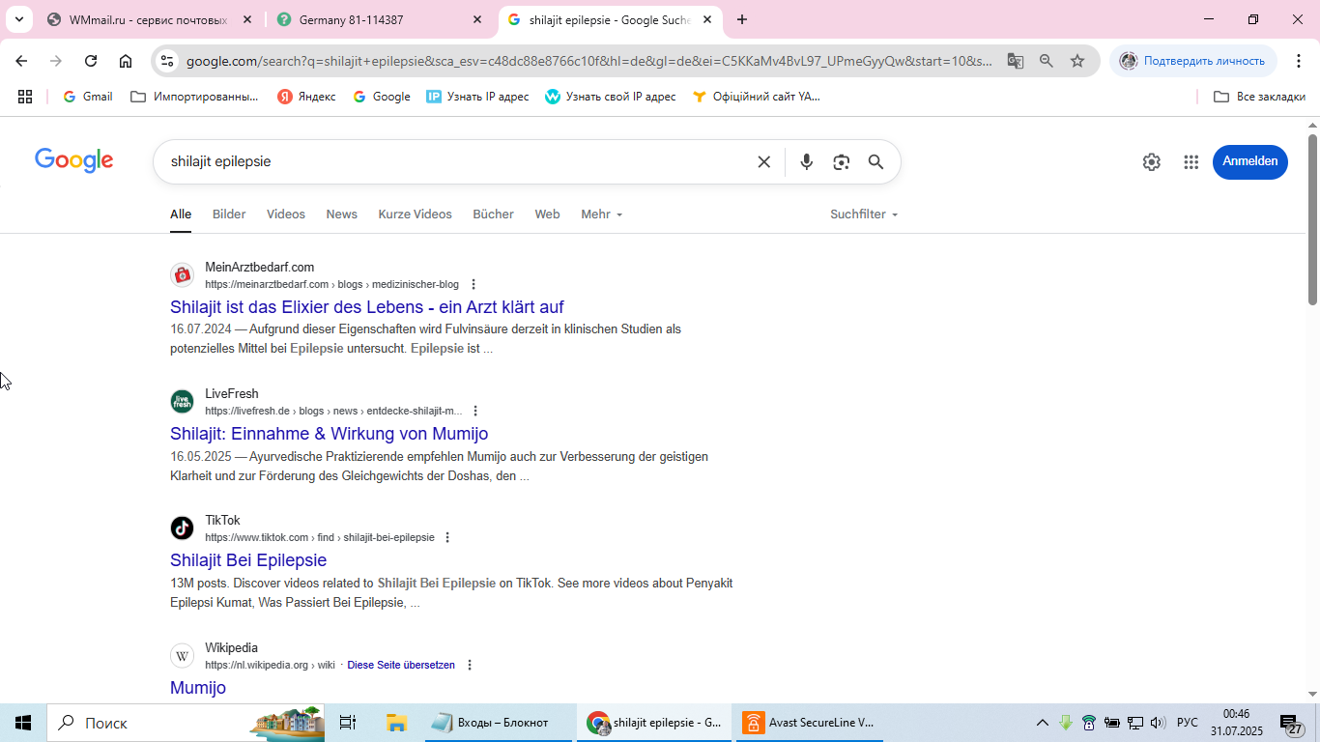Image resolution: width=1320 pixels, height=742 pixels.
Task: Switch to Входы – Блокнот taskbar window
Action: [x=499, y=723]
